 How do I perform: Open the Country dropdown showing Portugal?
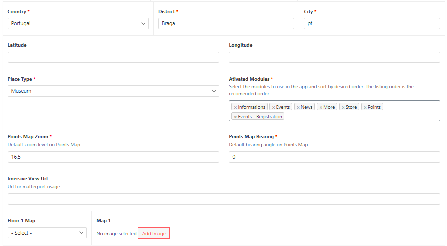pyautogui.click(x=78, y=24)
